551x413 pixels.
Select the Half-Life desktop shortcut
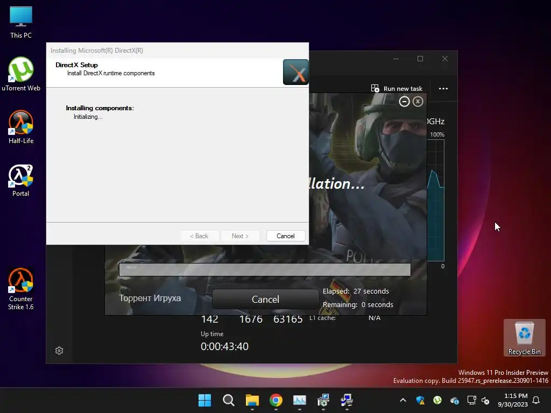click(x=21, y=127)
